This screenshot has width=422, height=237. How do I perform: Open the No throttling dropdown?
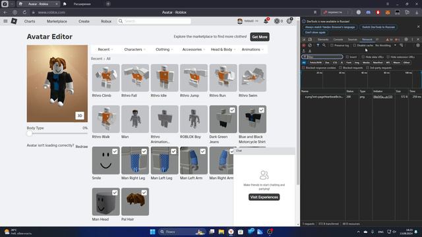point(385,45)
